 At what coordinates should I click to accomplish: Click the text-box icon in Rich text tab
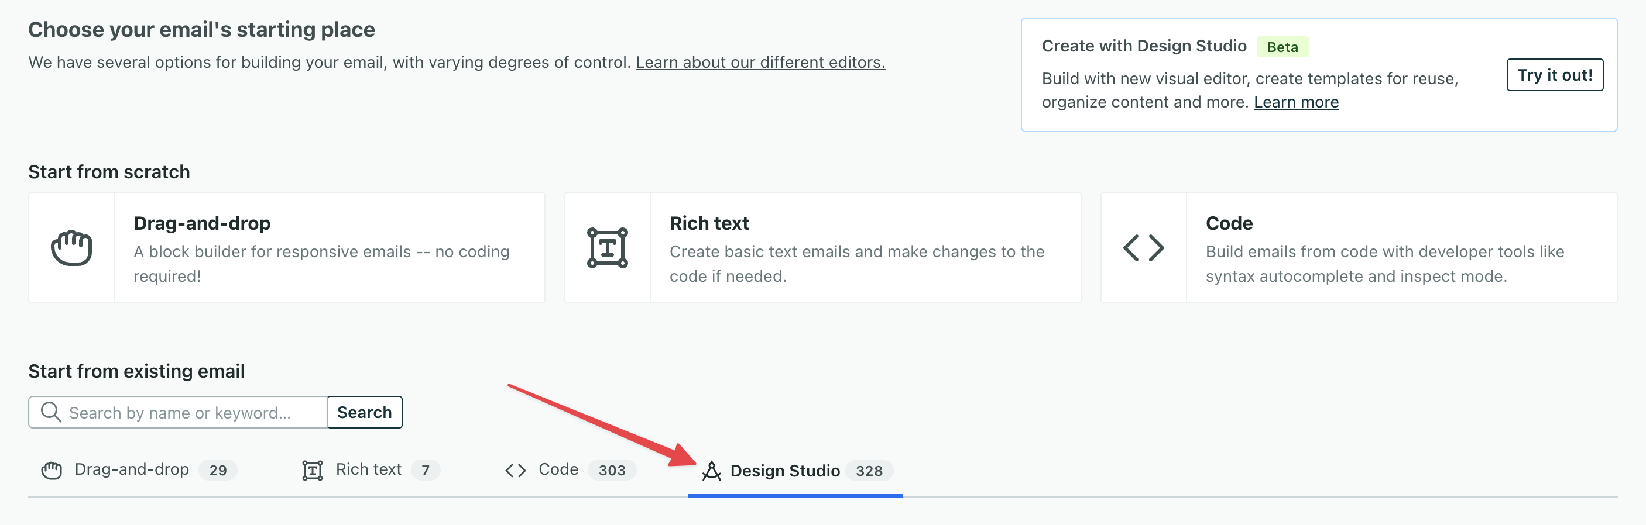click(313, 470)
